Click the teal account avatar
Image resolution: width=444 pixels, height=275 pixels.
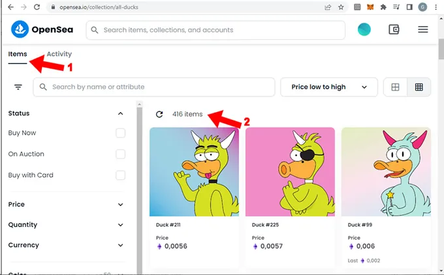point(364,30)
